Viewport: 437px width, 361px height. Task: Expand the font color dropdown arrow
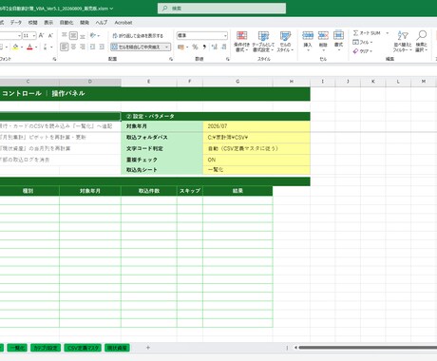(x=36, y=47)
